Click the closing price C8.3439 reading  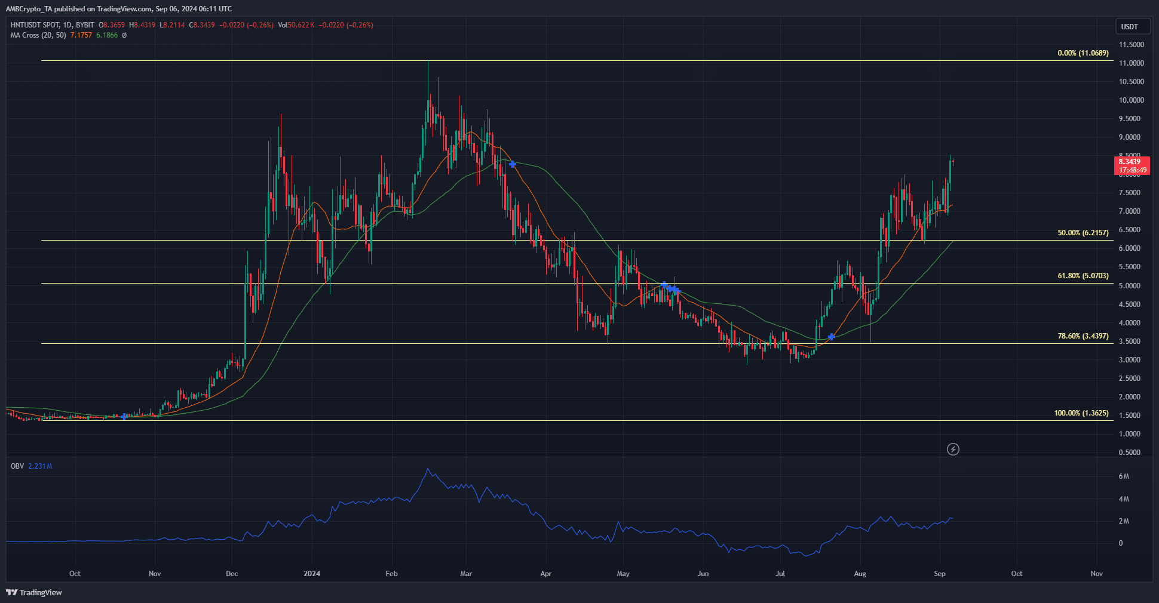click(x=203, y=25)
